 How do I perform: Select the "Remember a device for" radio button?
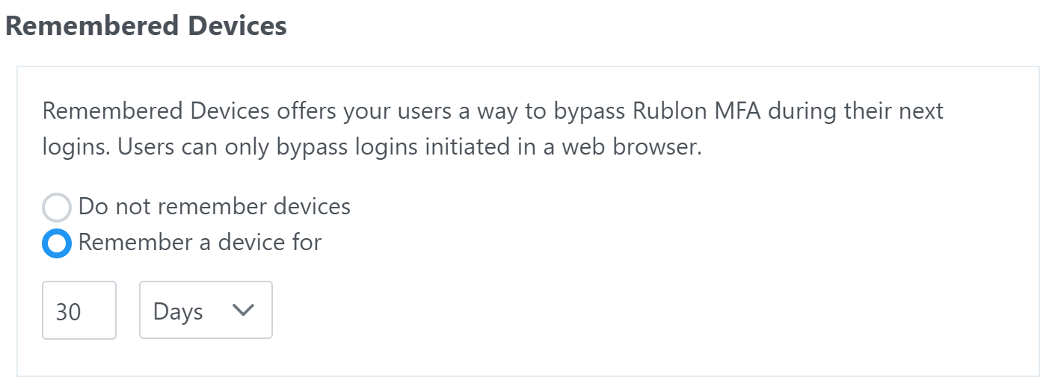click(57, 243)
